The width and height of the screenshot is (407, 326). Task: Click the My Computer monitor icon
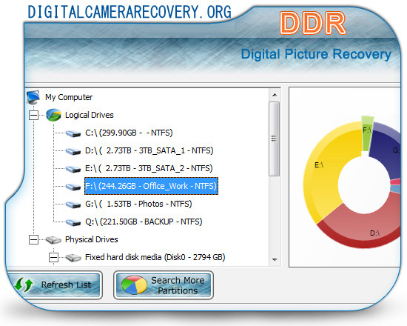pyautogui.click(x=33, y=97)
